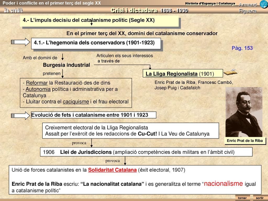
Task: Click 'Amb el domini de' label
Action: (x=40, y=58)
